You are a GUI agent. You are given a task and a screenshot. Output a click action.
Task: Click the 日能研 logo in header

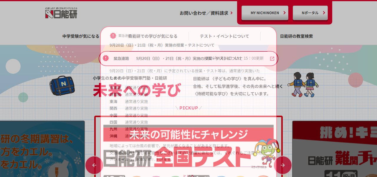[61, 13]
